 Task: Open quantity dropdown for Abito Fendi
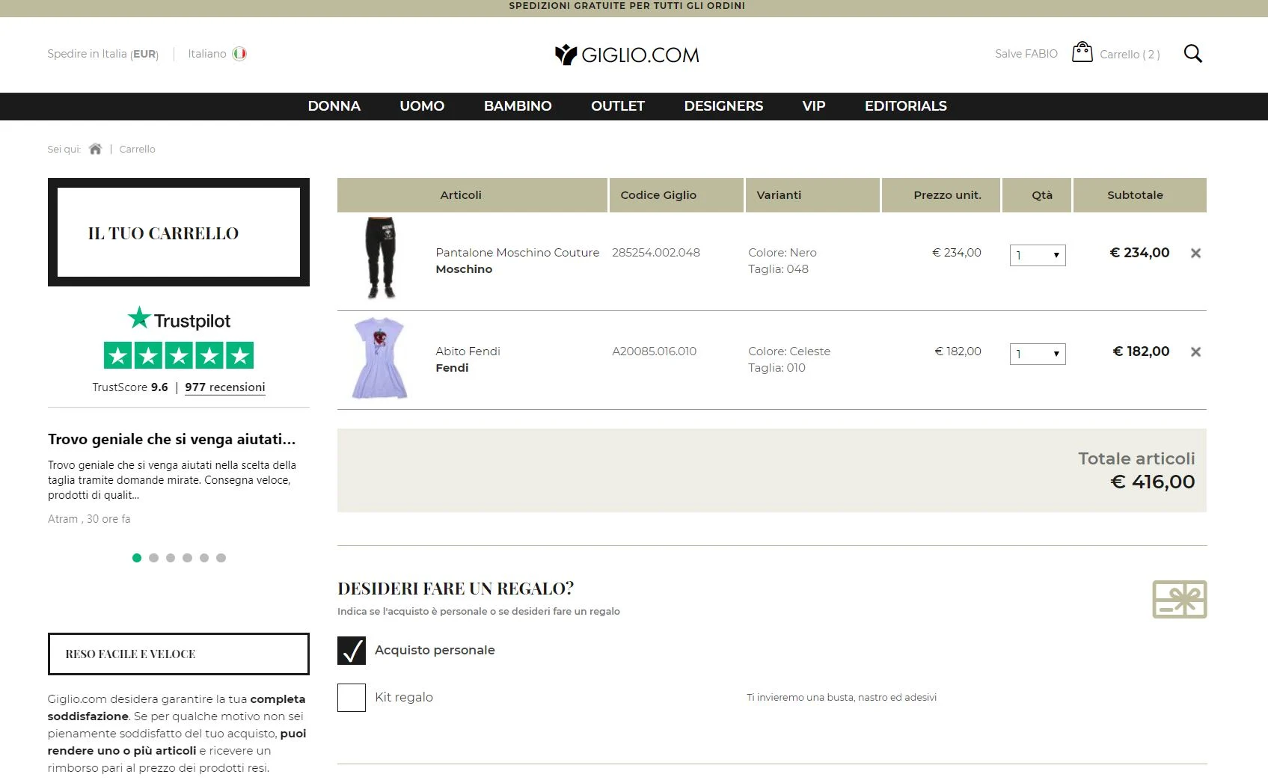coord(1038,354)
